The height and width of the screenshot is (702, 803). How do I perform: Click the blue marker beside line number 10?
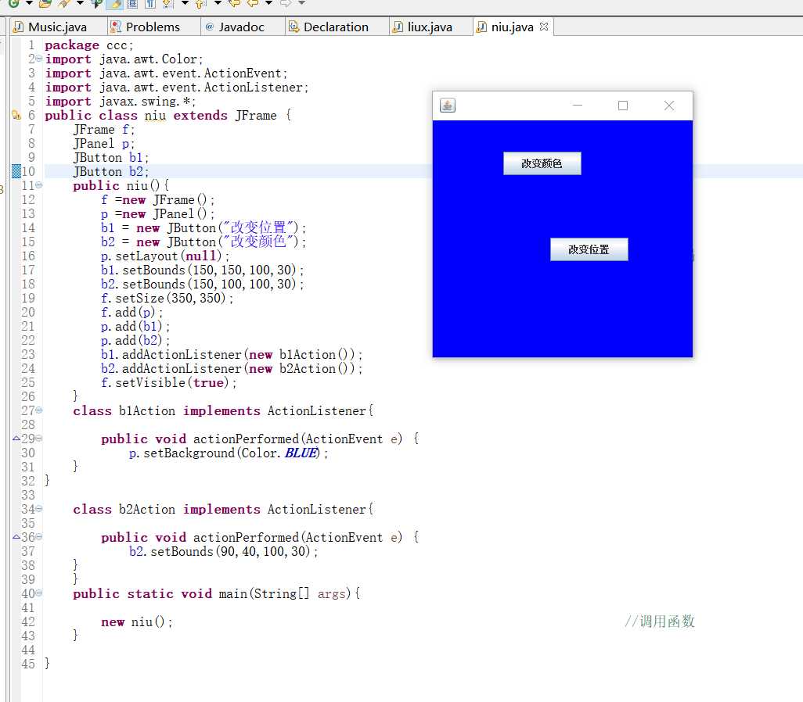click(16, 171)
